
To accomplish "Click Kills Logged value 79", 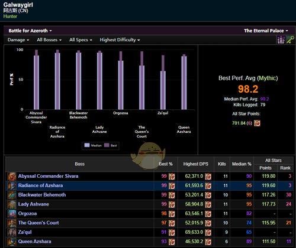I will click(263, 105).
